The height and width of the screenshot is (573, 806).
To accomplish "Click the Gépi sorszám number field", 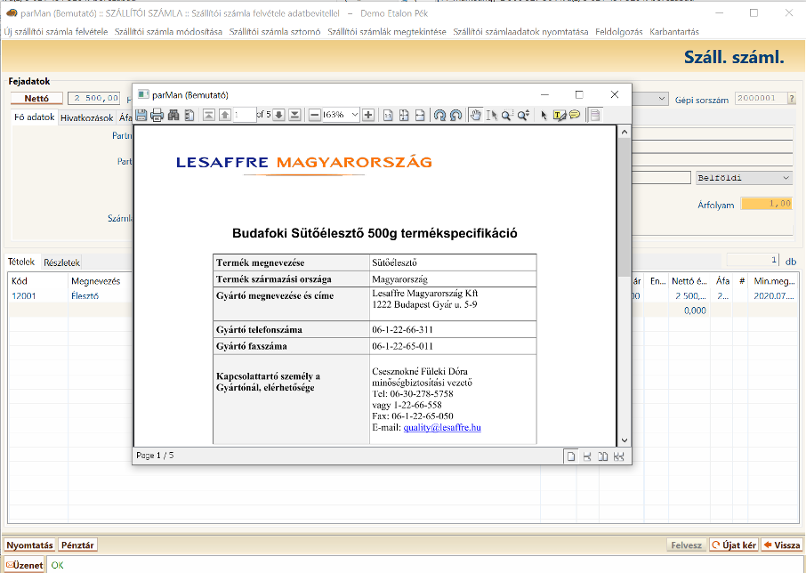I will (761, 98).
